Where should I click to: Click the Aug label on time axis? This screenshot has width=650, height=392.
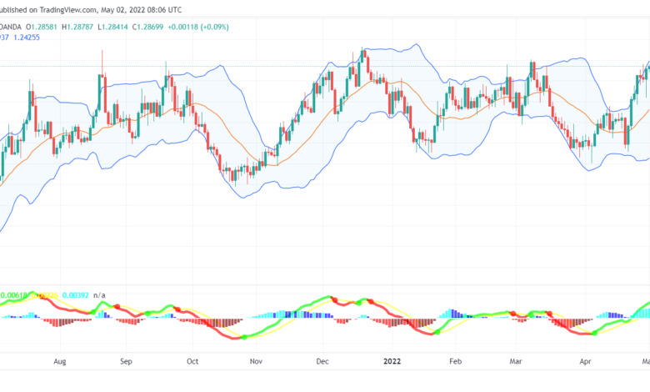(x=60, y=361)
